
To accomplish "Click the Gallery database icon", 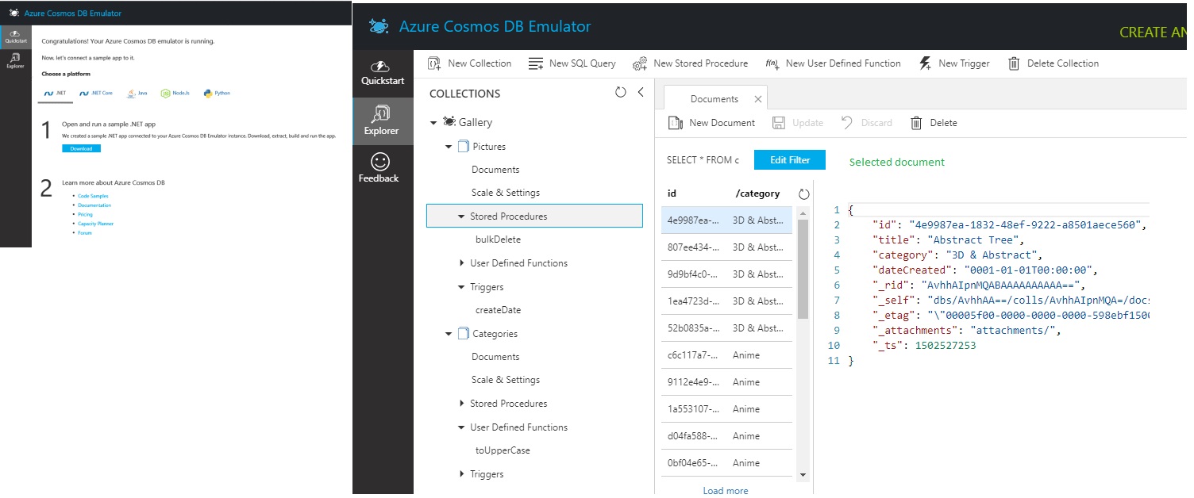I will (x=449, y=122).
